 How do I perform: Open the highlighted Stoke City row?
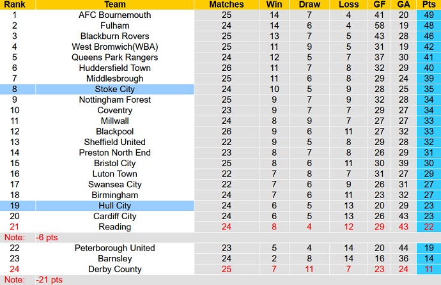pos(115,89)
